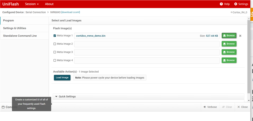Toggle Verbose console output
The height and width of the screenshot is (121, 253).
pos(210,107)
